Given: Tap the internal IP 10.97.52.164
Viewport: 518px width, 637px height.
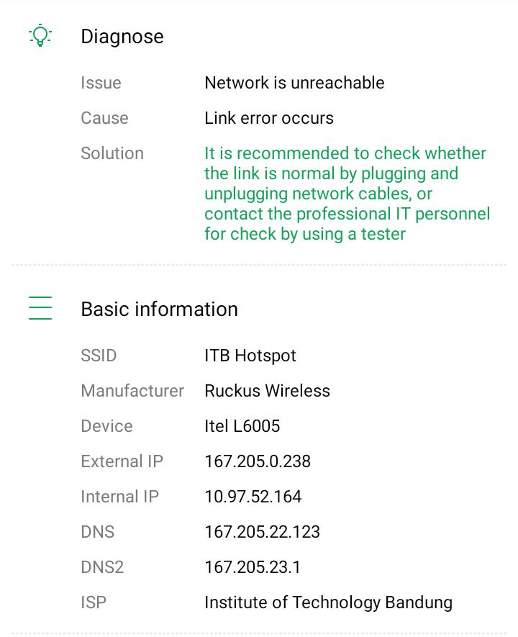Looking at the screenshot, I should 253,497.
